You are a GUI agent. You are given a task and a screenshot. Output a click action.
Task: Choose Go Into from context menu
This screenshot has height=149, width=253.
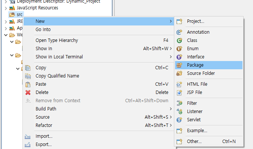[99, 30]
